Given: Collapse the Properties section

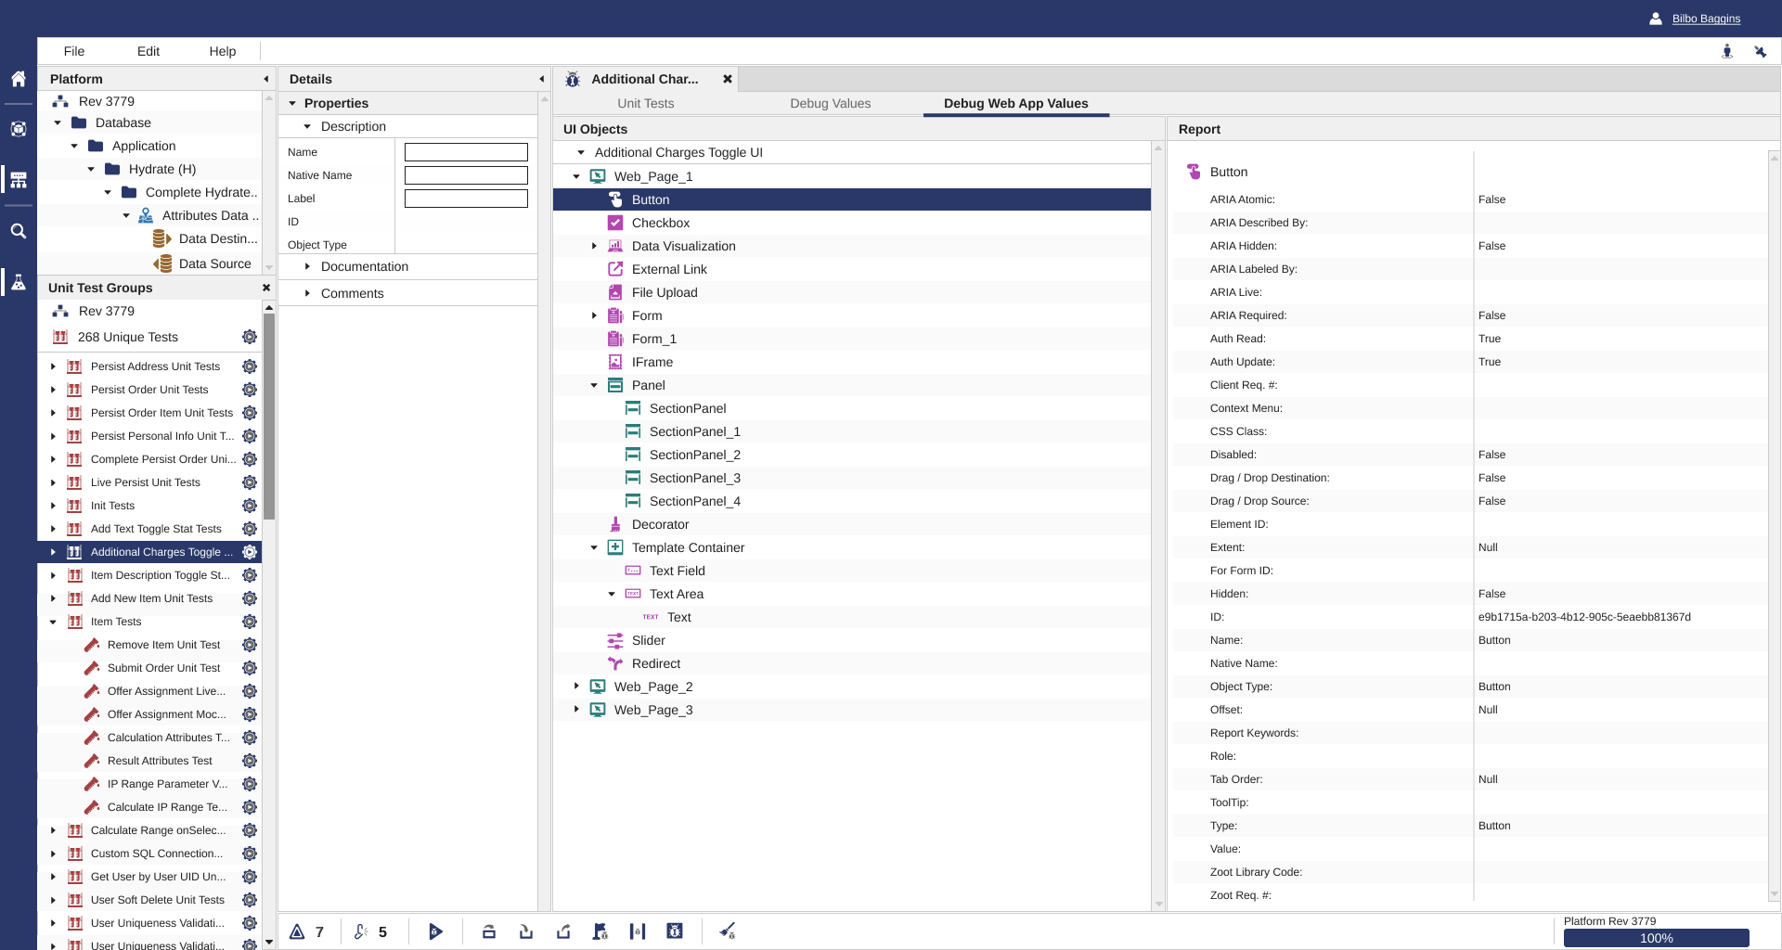Looking at the screenshot, I should [292, 103].
